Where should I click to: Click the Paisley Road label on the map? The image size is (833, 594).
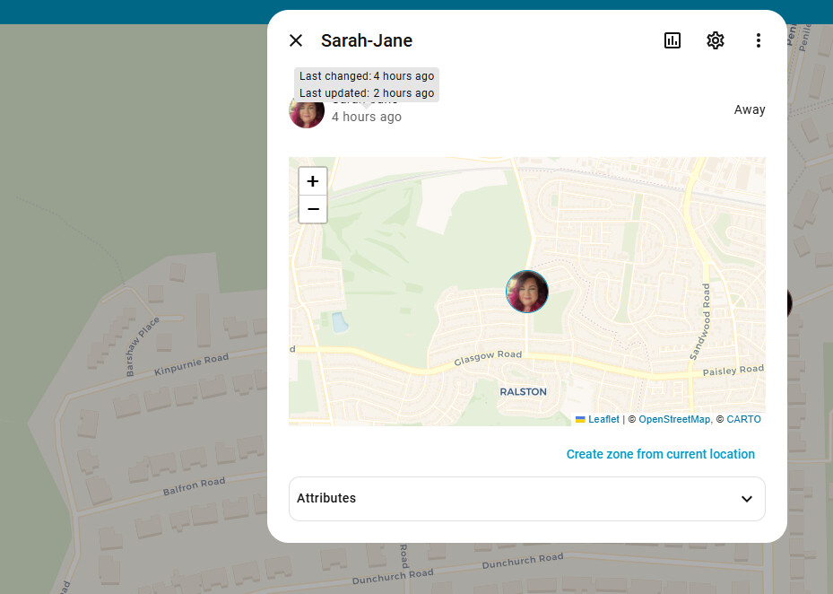733,371
